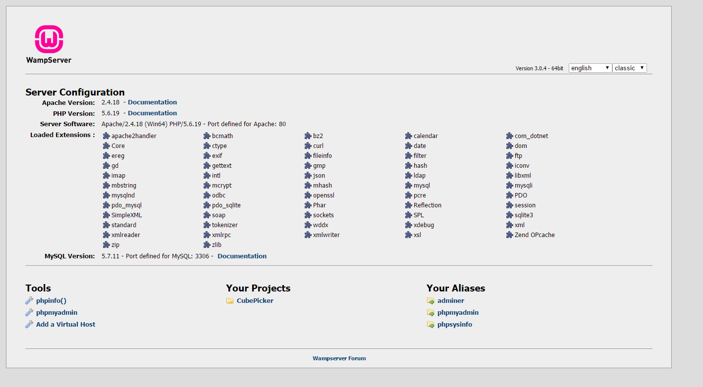Click the 'fileinfo' extension name
Image resolution: width=703 pixels, height=387 pixels.
coord(323,156)
